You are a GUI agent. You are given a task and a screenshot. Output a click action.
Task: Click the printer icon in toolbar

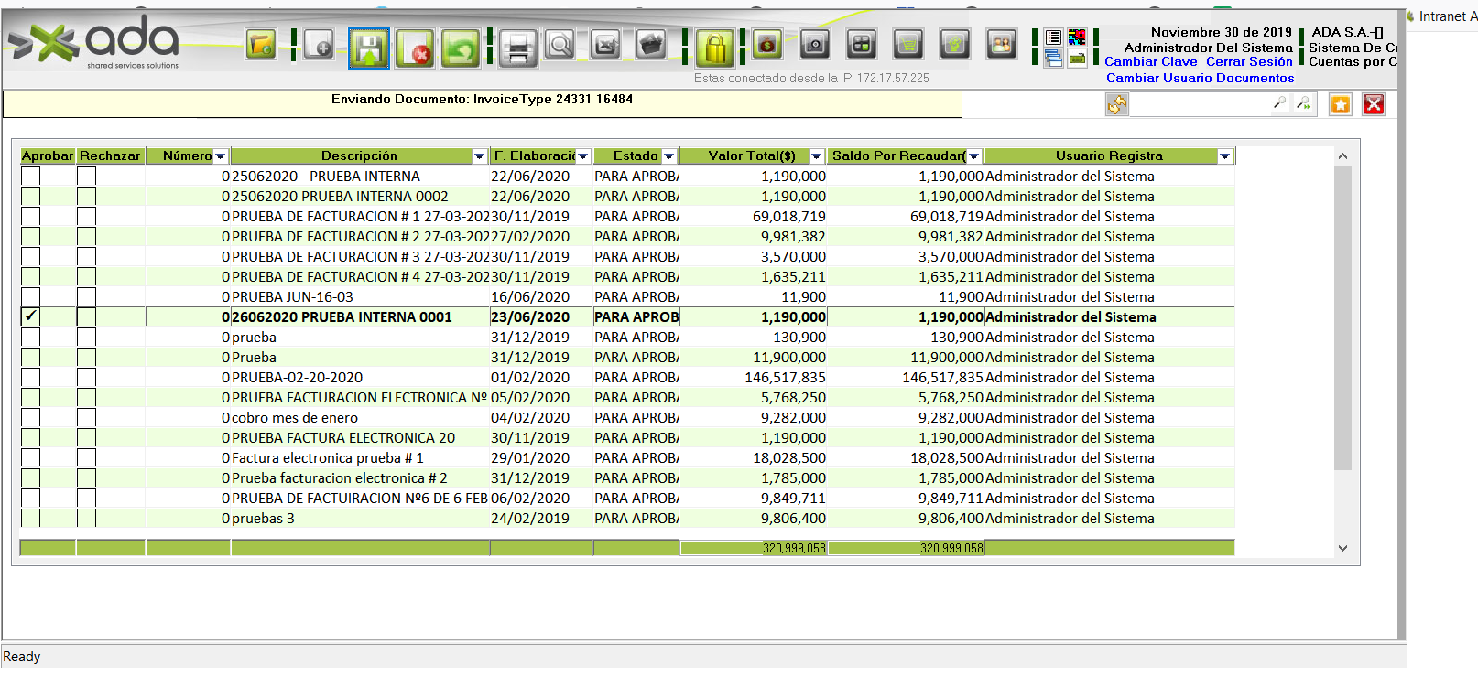[517, 48]
